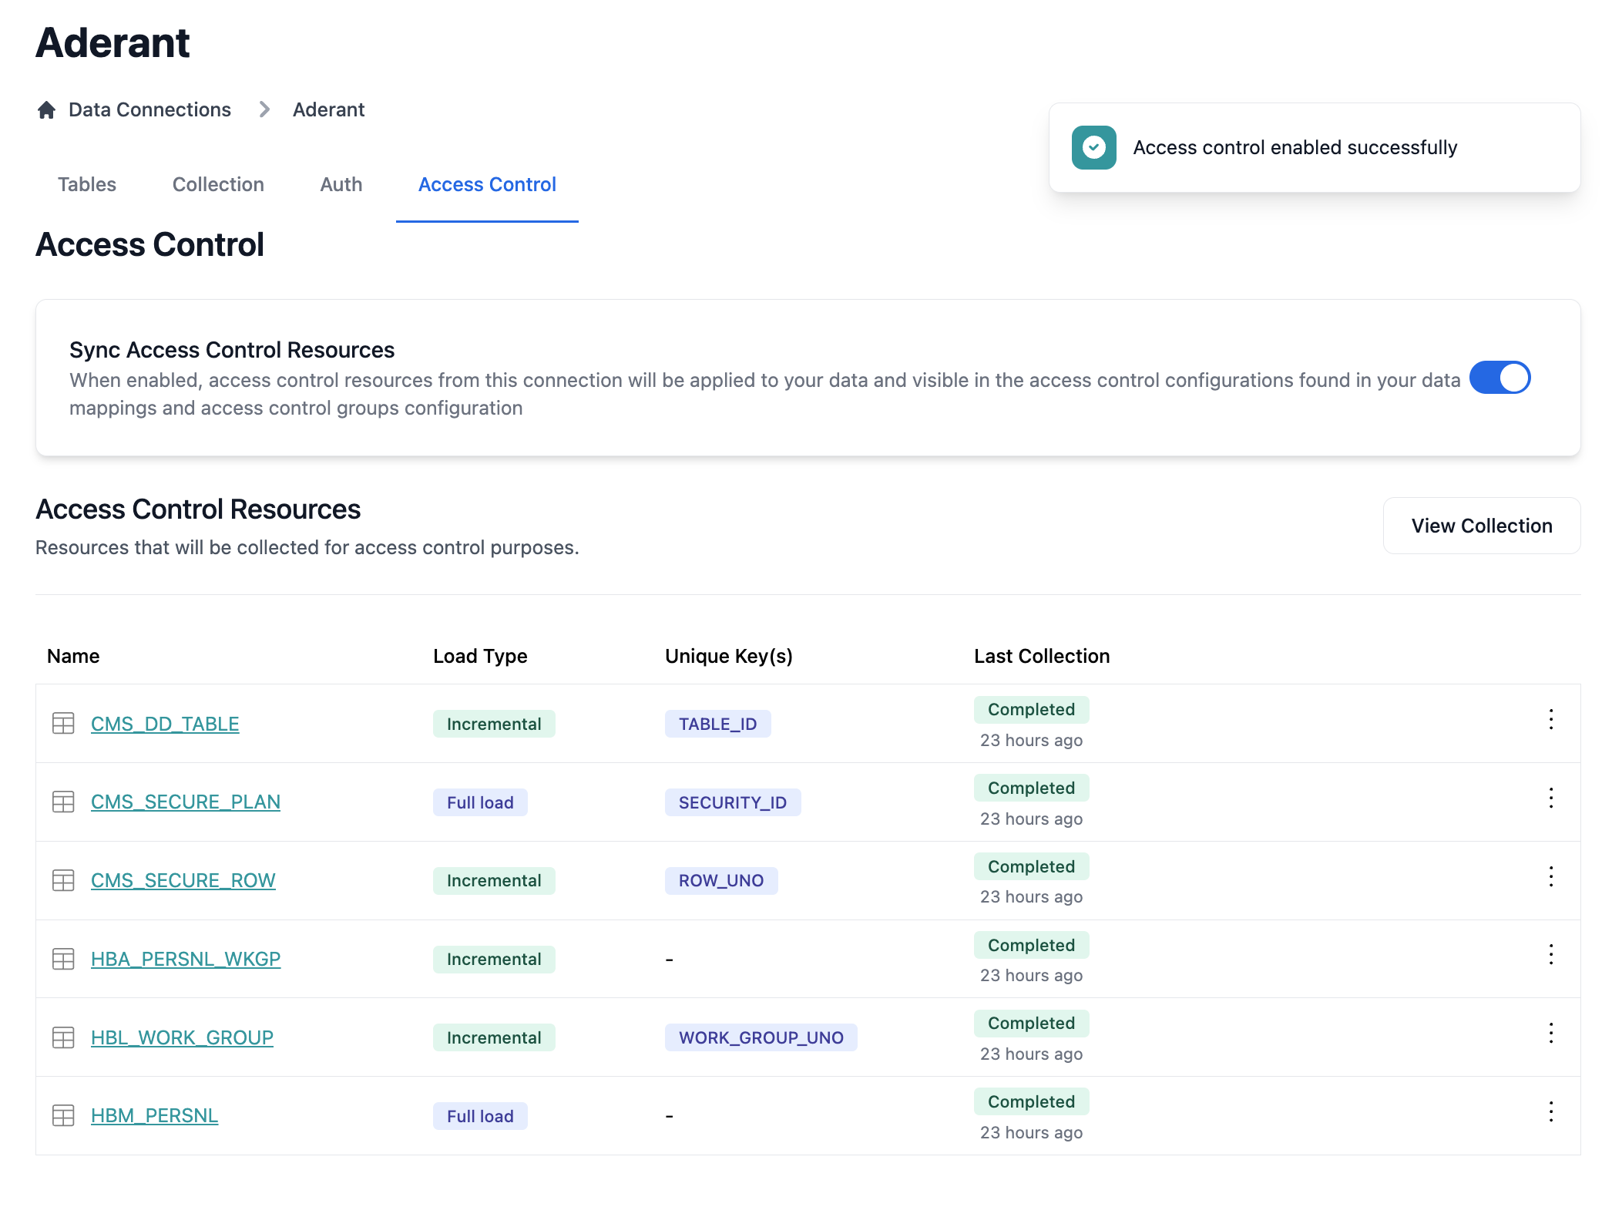Open the Auth tab
Viewport: 1612px width, 1207px height.
click(x=341, y=185)
